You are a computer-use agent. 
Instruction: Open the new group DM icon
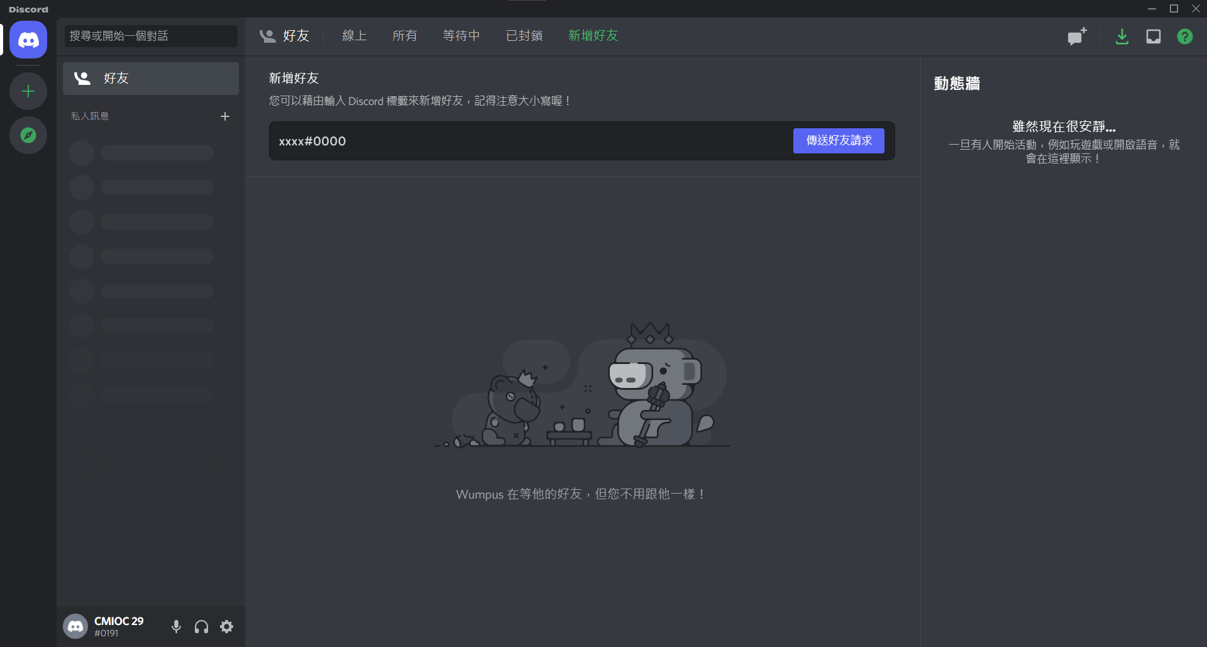click(x=1077, y=36)
